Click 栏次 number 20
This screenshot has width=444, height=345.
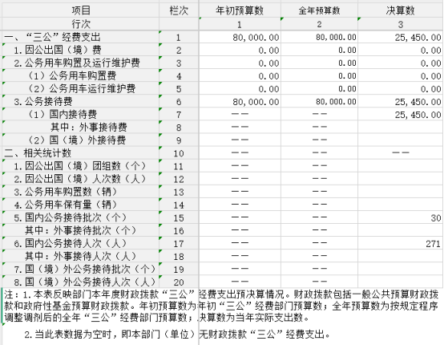point(179,282)
